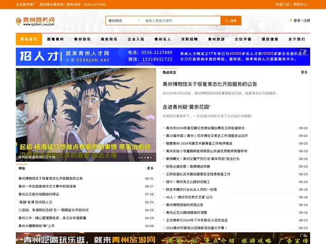Open comment item "英雄"老谭 弥河救人记

[x=35, y=202]
